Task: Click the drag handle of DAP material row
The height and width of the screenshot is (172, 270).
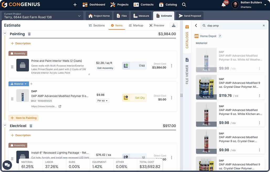Action: coord(12,99)
